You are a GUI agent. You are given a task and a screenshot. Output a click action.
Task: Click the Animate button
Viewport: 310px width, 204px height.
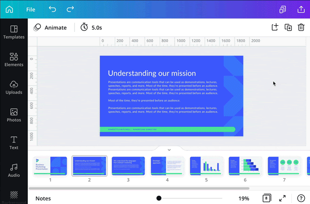(x=50, y=28)
